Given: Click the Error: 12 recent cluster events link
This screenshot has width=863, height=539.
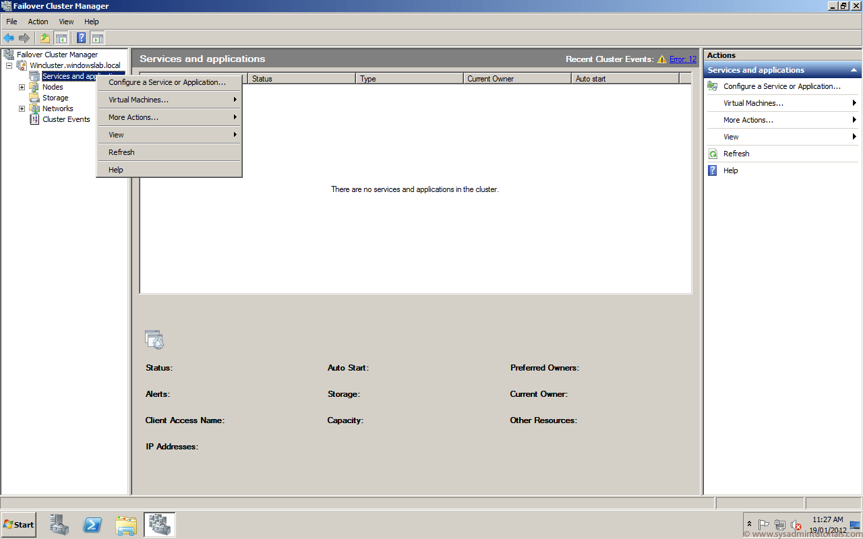Looking at the screenshot, I should click(682, 59).
